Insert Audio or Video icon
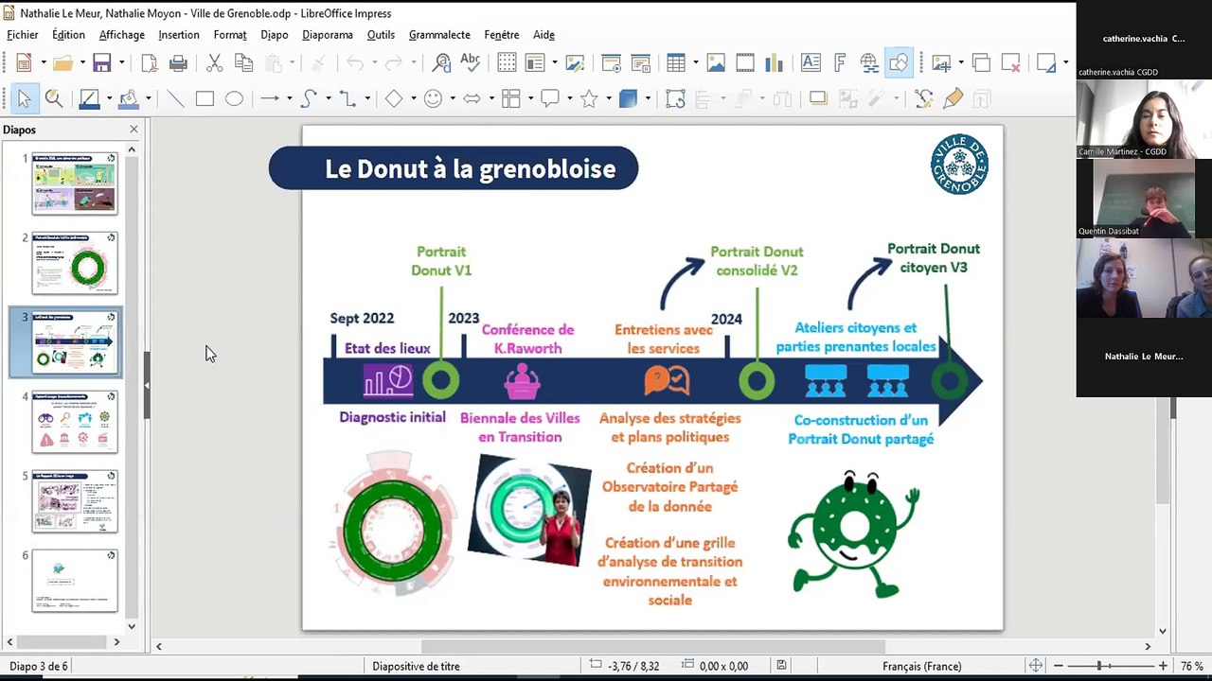 pyautogui.click(x=745, y=63)
